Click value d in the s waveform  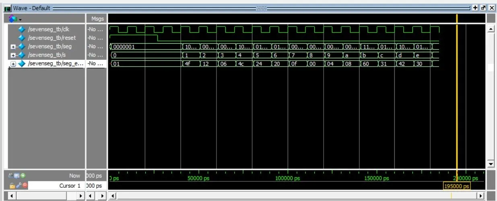tap(400, 55)
